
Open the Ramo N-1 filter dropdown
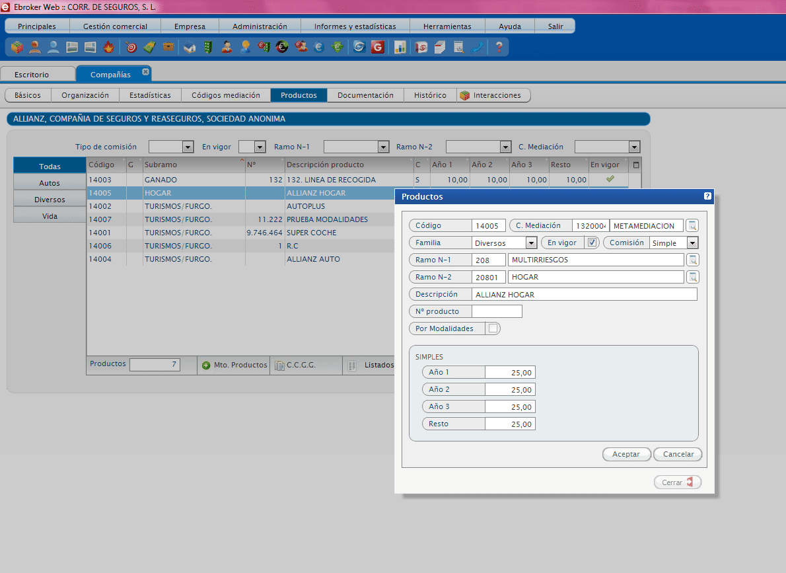coord(384,147)
